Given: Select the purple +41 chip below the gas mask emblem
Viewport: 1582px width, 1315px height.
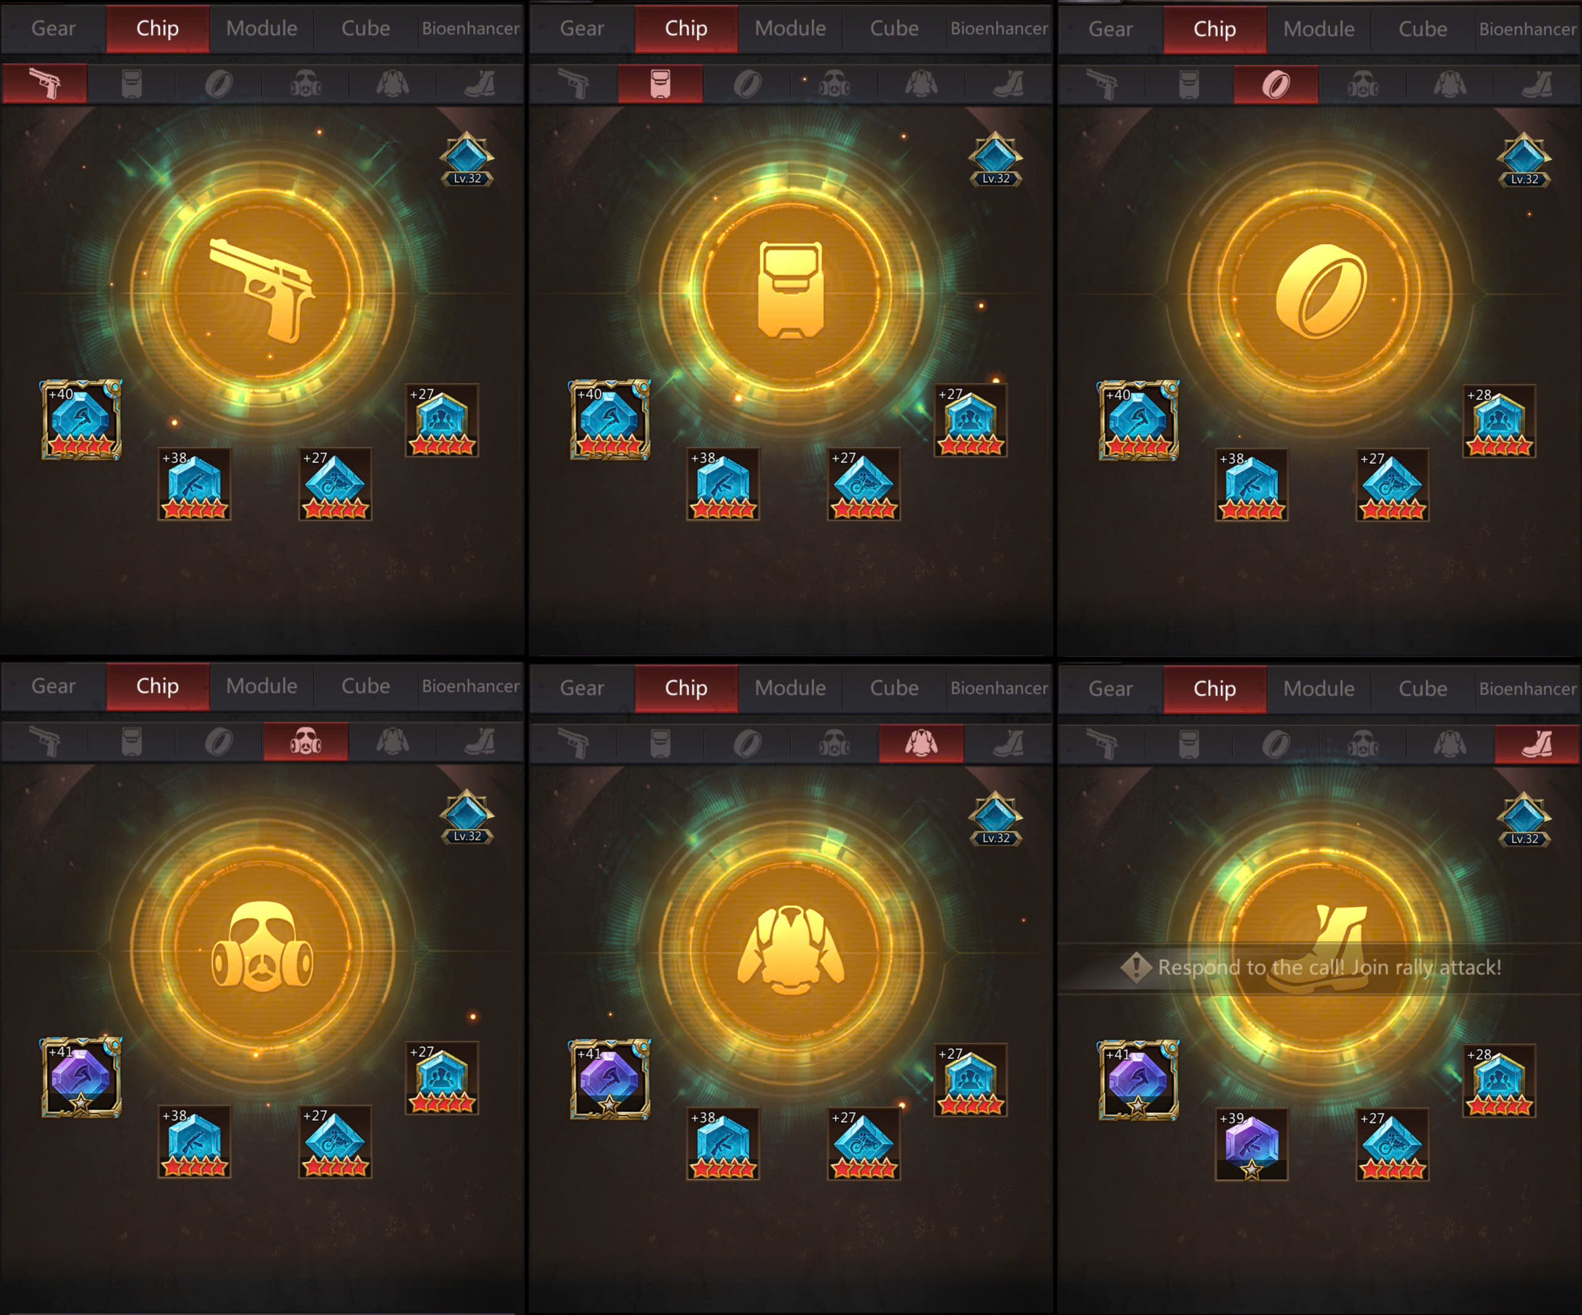Looking at the screenshot, I should point(82,1078).
